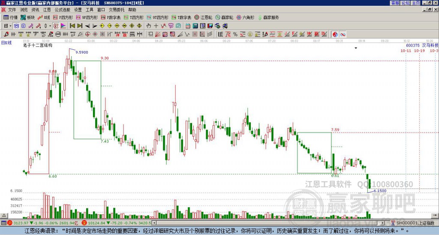Open the 行情 quotes view
The width and height of the screenshot is (439, 235).
[x=11, y=17]
